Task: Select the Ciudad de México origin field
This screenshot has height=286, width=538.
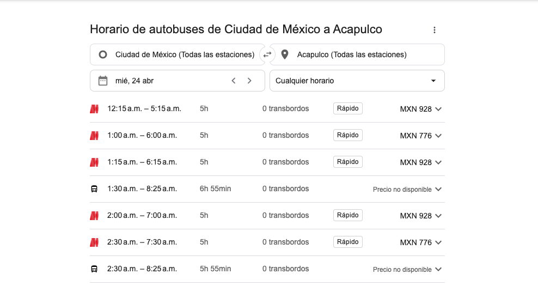Action: [x=178, y=54]
